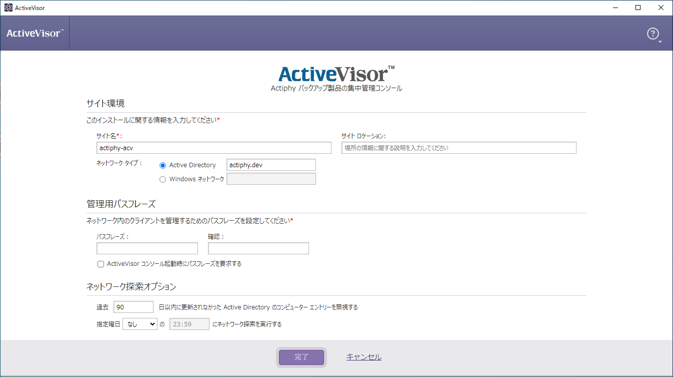Screen dimensions: 673x377
Task: Focus the サイト名 input field
Action: tap(214, 148)
